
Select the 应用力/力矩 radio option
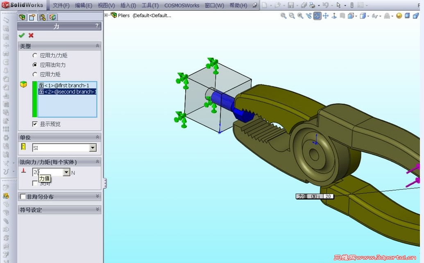point(34,55)
